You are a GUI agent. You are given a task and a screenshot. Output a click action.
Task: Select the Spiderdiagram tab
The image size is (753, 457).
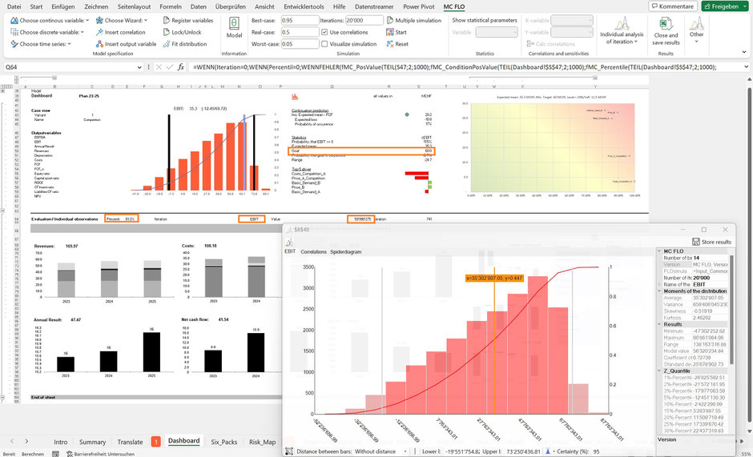pyautogui.click(x=346, y=251)
